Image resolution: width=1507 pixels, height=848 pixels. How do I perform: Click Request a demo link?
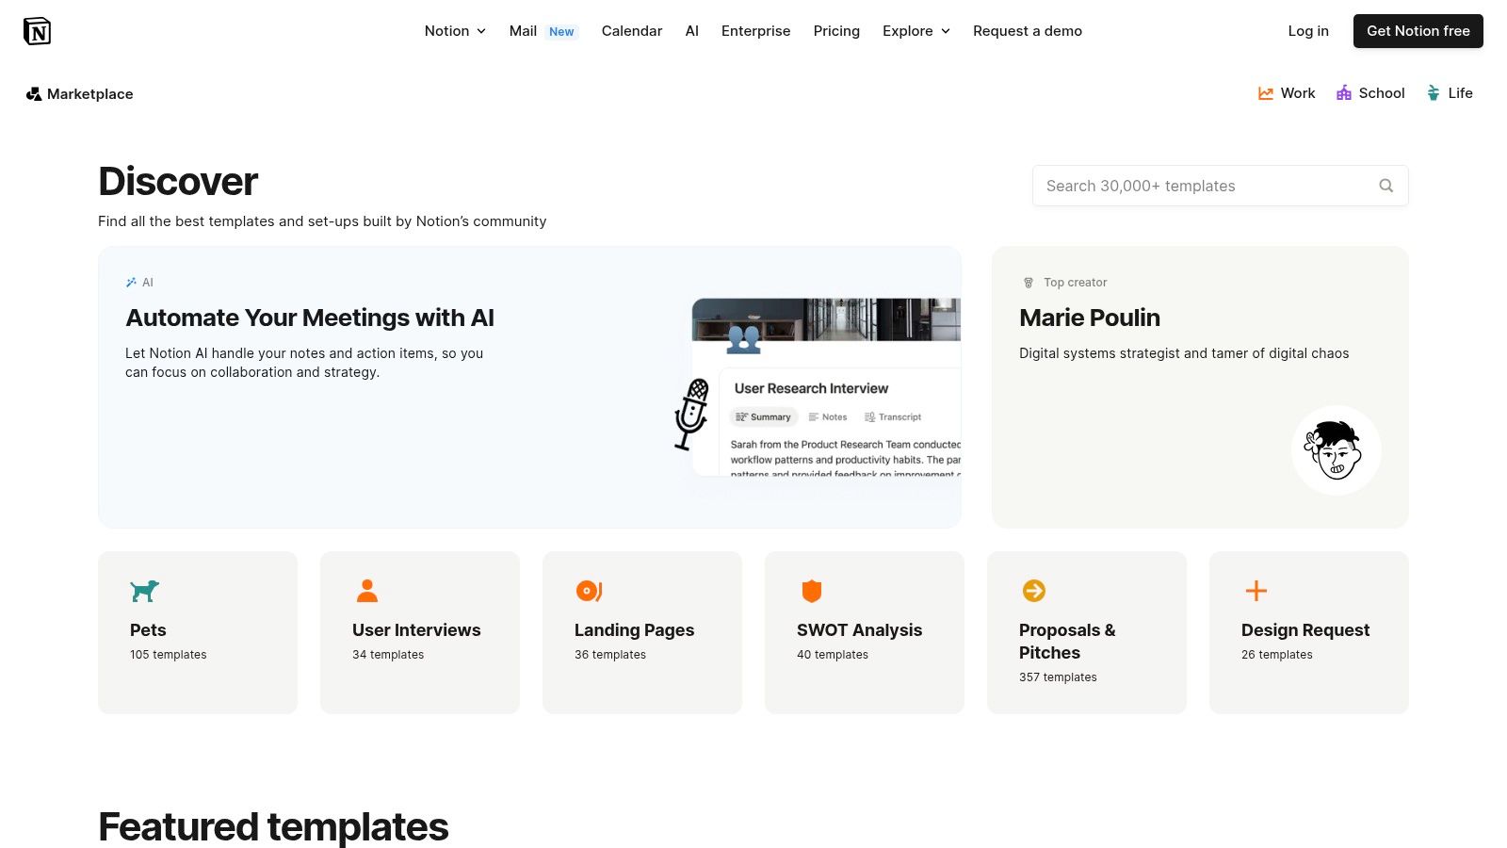1028,31
